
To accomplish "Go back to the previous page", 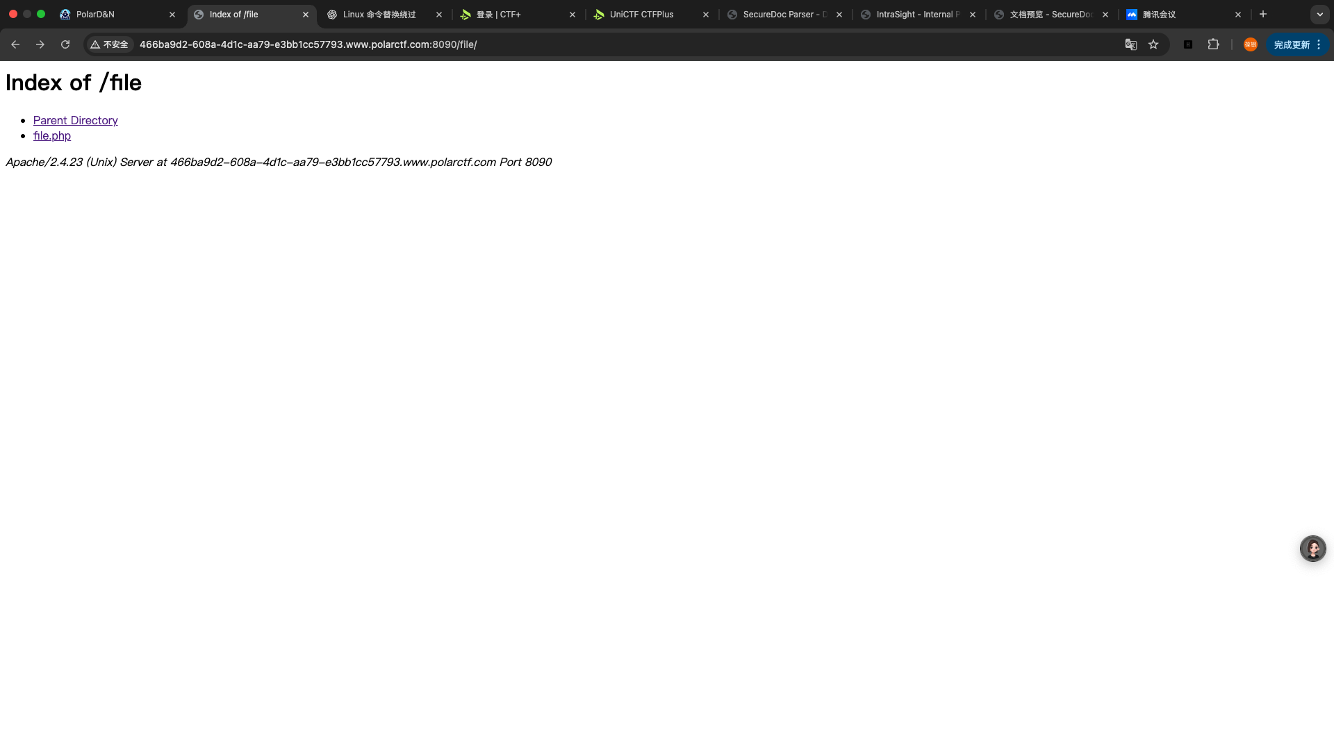I will point(15,44).
